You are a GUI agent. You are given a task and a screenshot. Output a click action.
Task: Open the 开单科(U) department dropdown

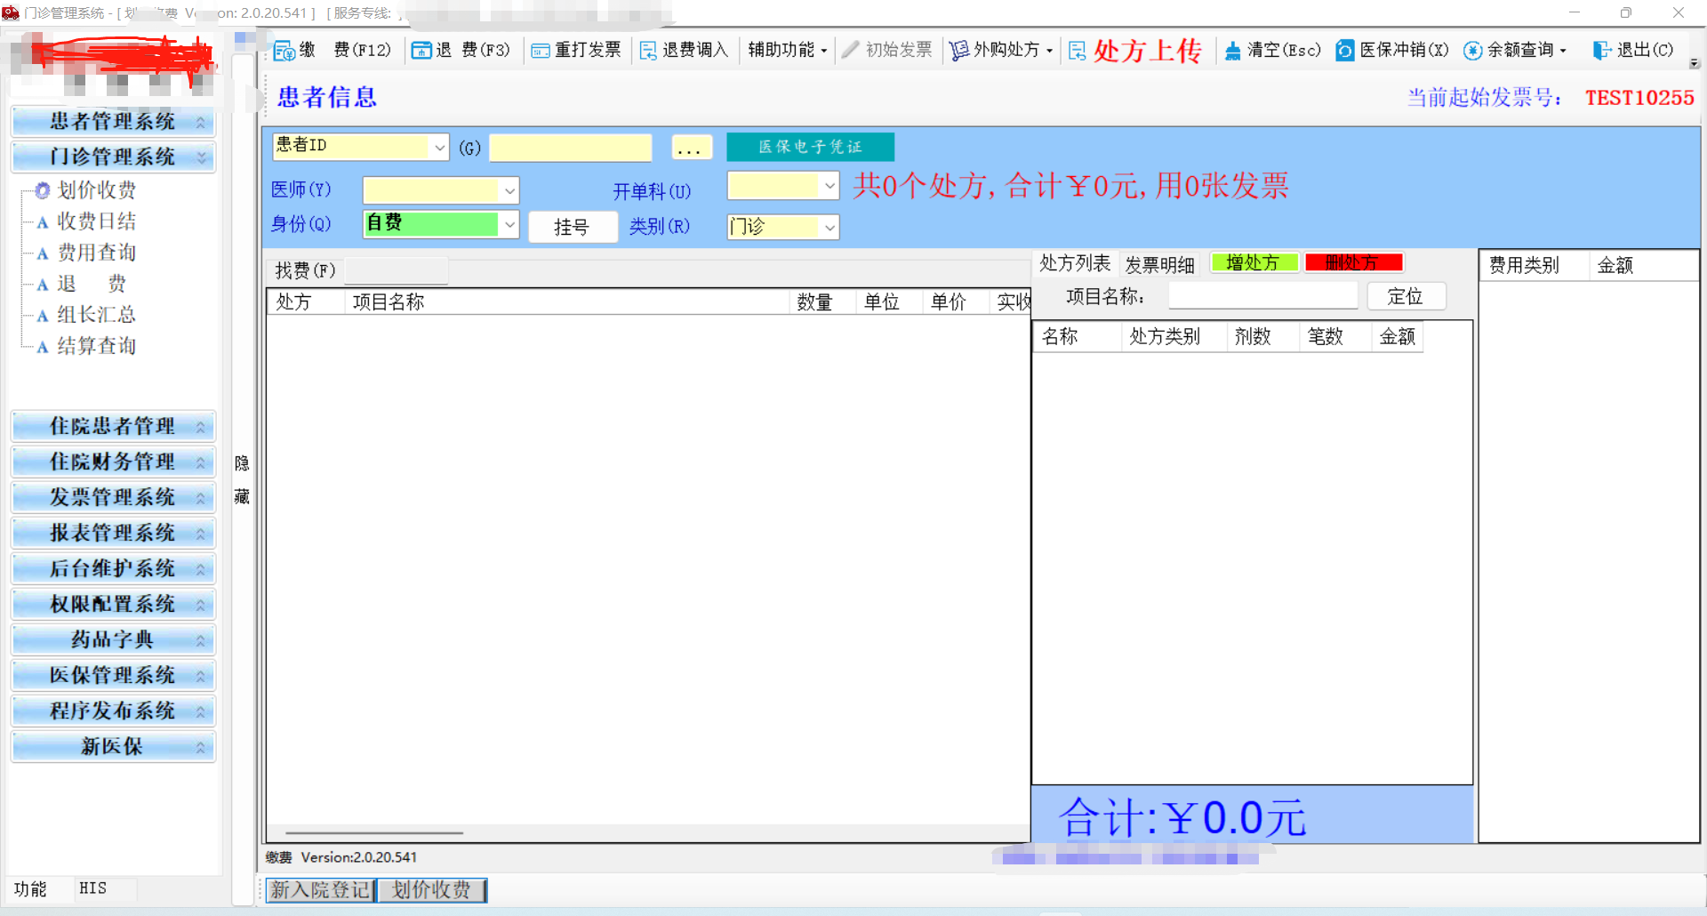click(x=829, y=186)
